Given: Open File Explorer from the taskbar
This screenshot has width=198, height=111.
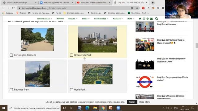Looking at the screenshot, I should point(95,108).
